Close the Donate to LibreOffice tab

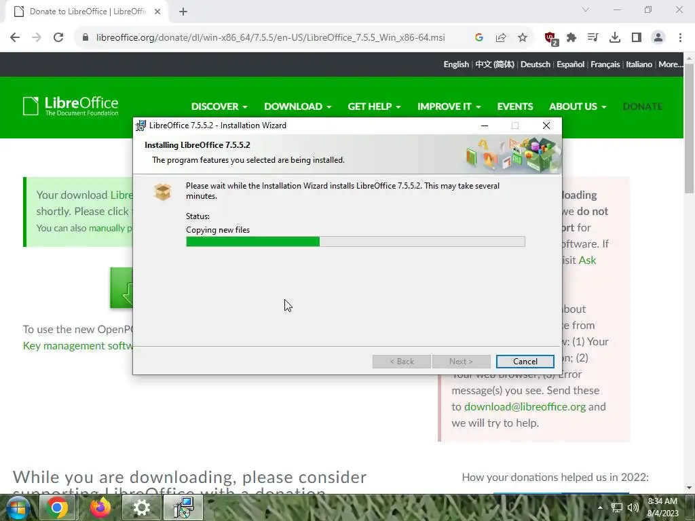(157, 12)
